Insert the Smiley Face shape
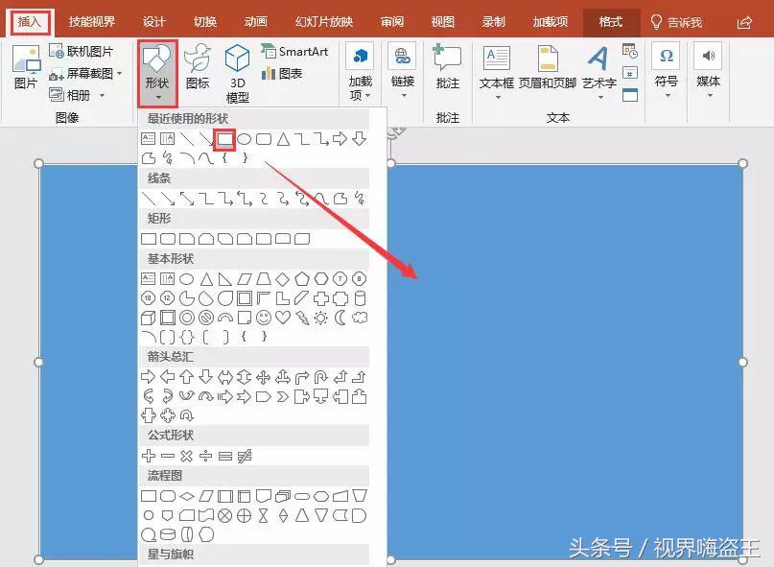The image size is (774, 567). (264, 318)
